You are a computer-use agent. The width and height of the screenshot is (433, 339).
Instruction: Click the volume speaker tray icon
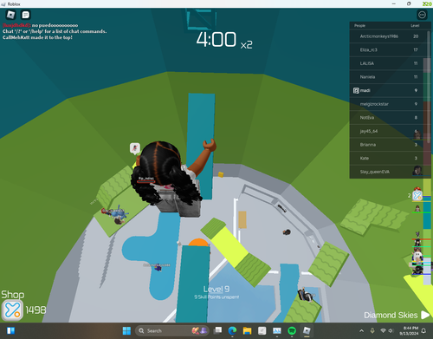tap(391, 330)
